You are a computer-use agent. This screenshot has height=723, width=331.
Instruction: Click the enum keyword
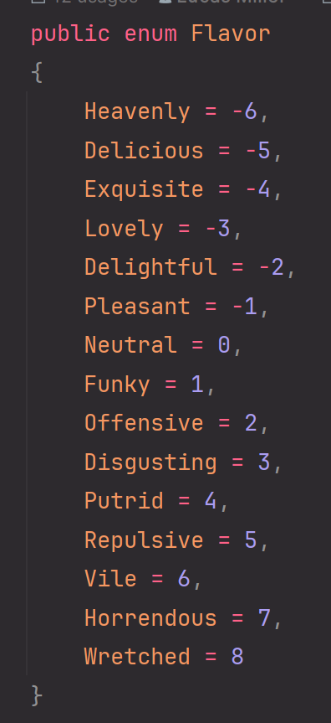151,34
